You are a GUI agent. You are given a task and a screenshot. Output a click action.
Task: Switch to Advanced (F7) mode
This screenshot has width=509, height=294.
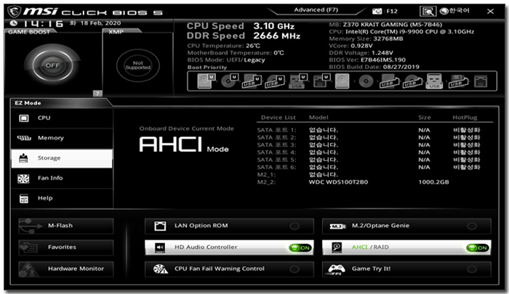pos(316,9)
